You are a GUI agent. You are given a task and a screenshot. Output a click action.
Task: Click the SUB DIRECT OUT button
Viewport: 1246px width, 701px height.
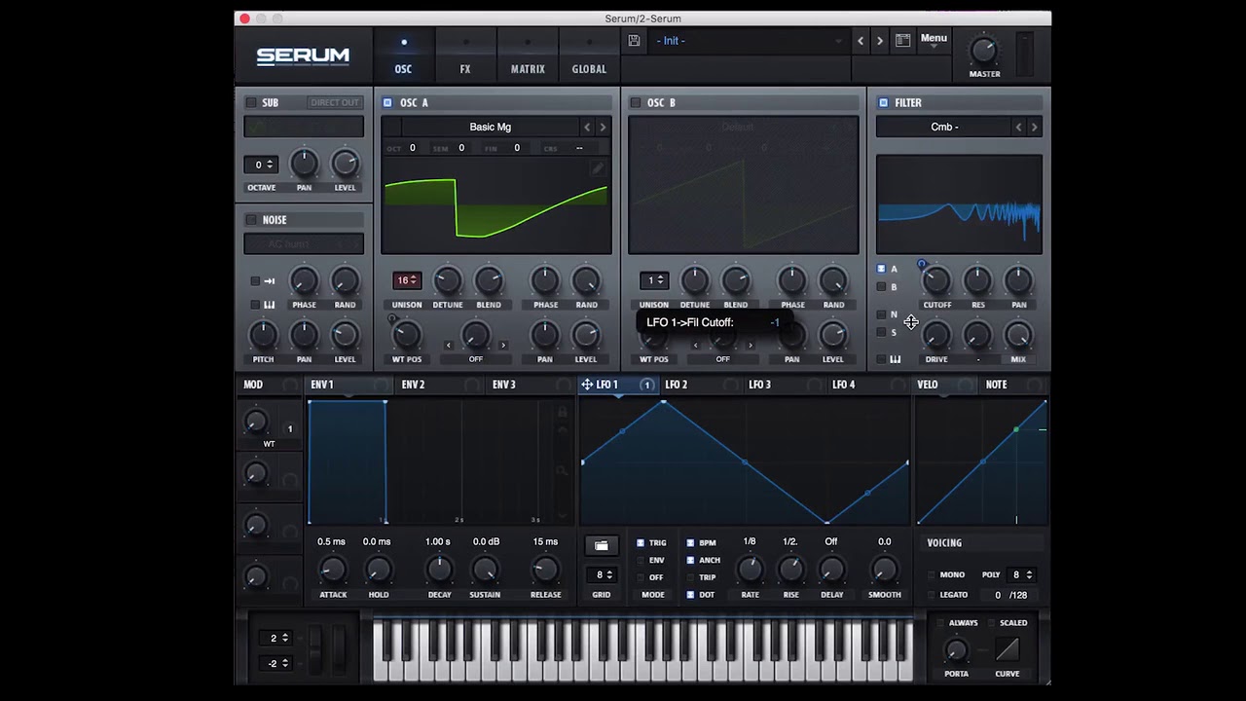[x=335, y=102]
